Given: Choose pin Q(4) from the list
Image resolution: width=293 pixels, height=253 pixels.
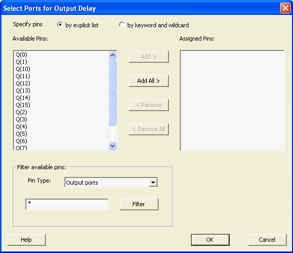Looking at the screenshot, I should pyautogui.click(x=21, y=127).
